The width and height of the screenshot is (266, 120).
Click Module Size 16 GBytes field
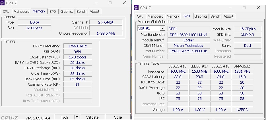coord(248,29)
